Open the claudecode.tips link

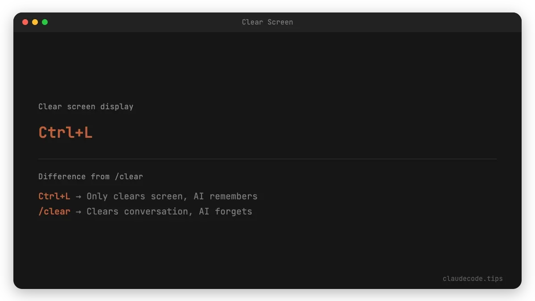[473, 279]
